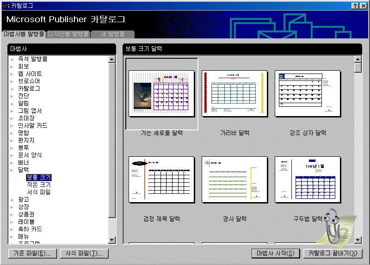Select 축하 카드 wizard
Viewport: 370px width, 265px height.
pos(30,229)
